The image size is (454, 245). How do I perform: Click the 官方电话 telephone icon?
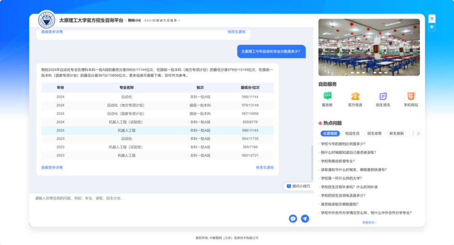(355, 96)
